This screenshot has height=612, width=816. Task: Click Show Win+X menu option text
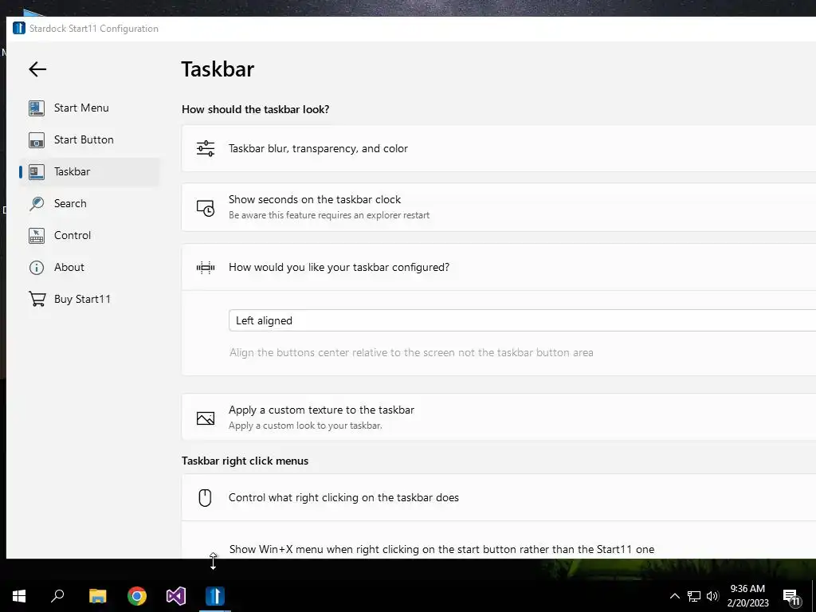(441, 549)
